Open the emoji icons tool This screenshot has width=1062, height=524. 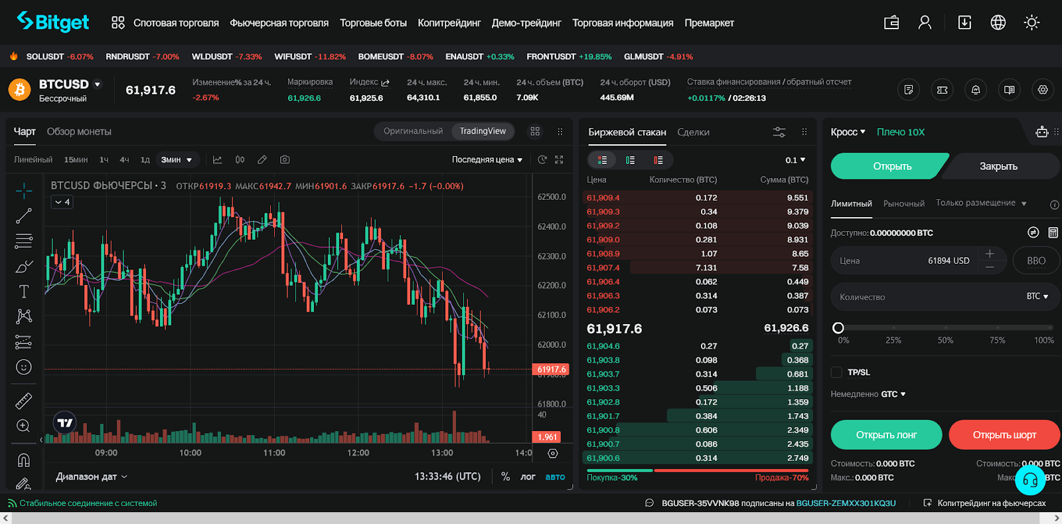click(24, 367)
